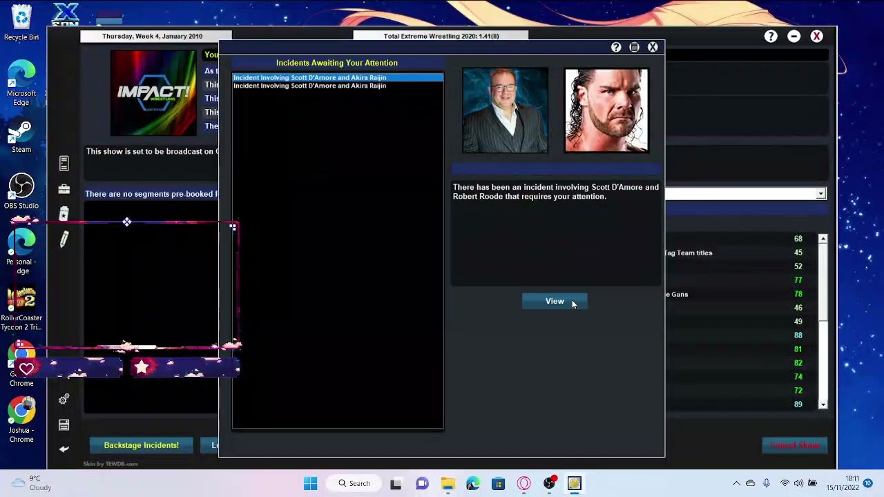The width and height of the screenshot is (884, 497).
Task: Click the help icon in the incidents dialog
Action: point(616,47)
